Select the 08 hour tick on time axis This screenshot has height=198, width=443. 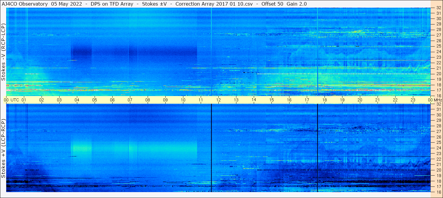point(148,100)
